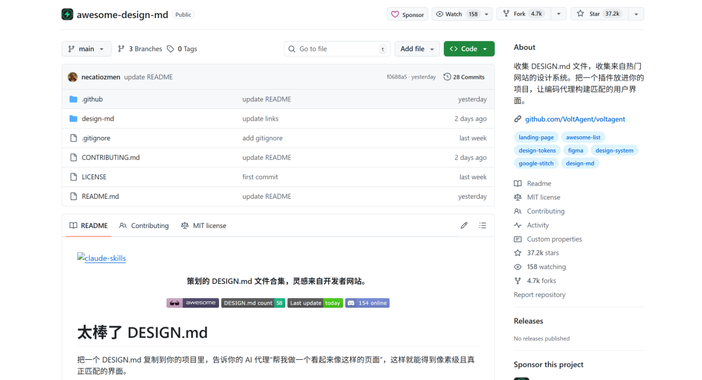Viewport: 702px width, 380px height.
Task: Focus the Go to file search field
Action: [337, 49]
